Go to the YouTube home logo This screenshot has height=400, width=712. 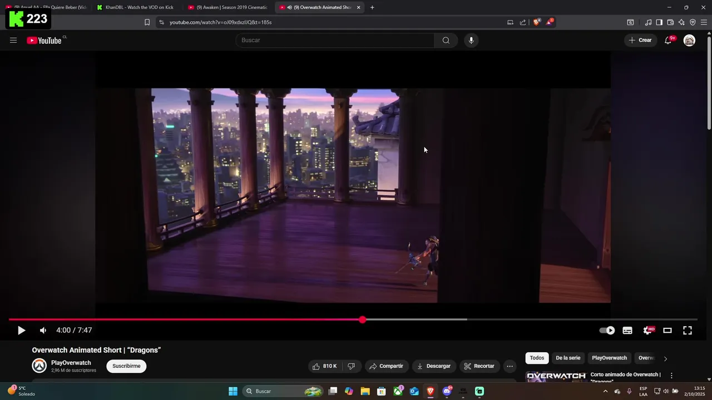[44, 40]
